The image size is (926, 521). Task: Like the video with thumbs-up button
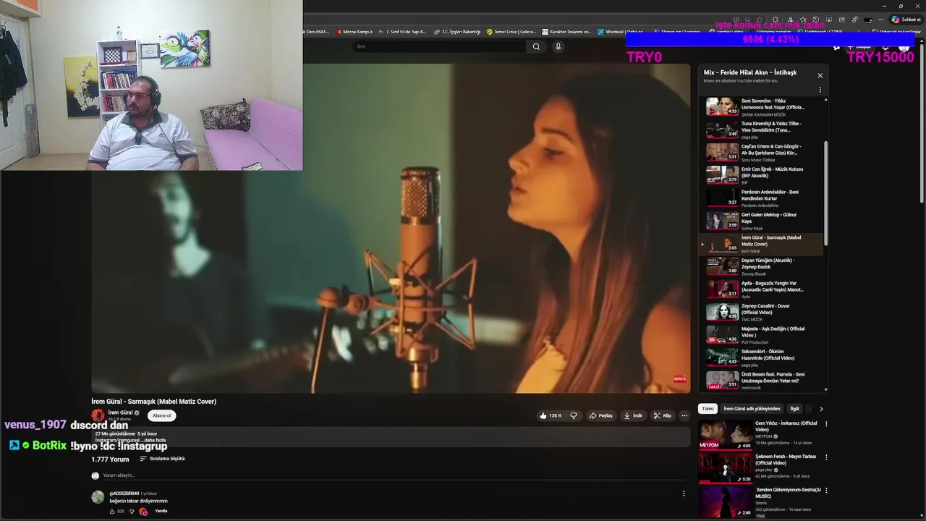551,415
